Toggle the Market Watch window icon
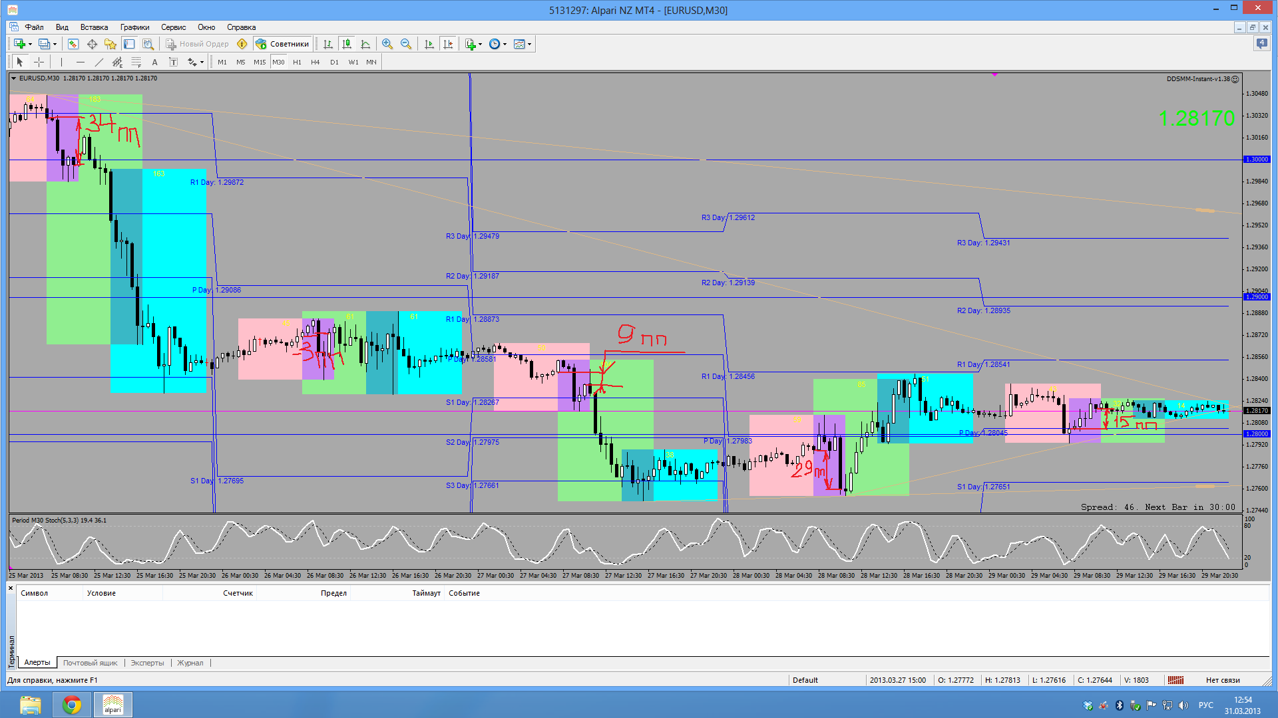 click(x=73, y=44)
